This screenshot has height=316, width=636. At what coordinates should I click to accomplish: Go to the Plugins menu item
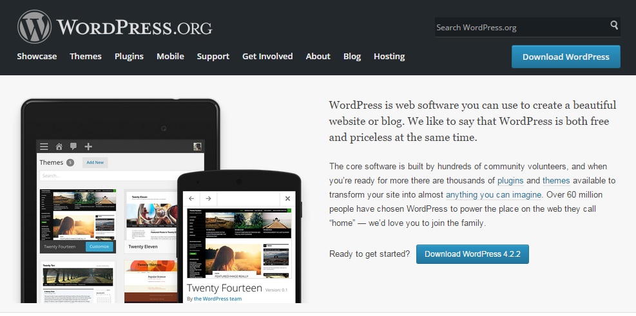129,56
